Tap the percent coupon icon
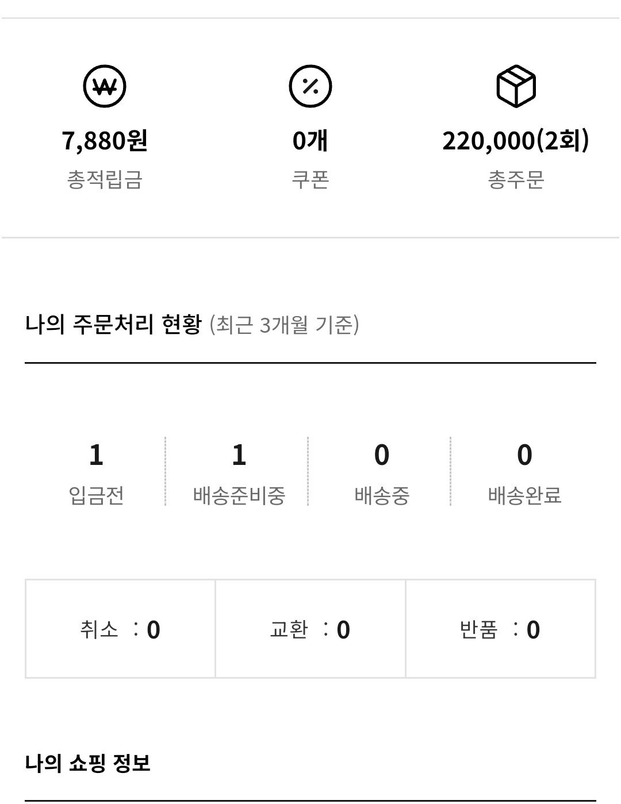 310,86
